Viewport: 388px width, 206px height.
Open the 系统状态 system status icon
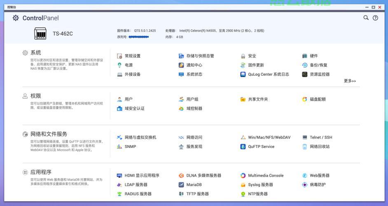click(x=181, y=74)
